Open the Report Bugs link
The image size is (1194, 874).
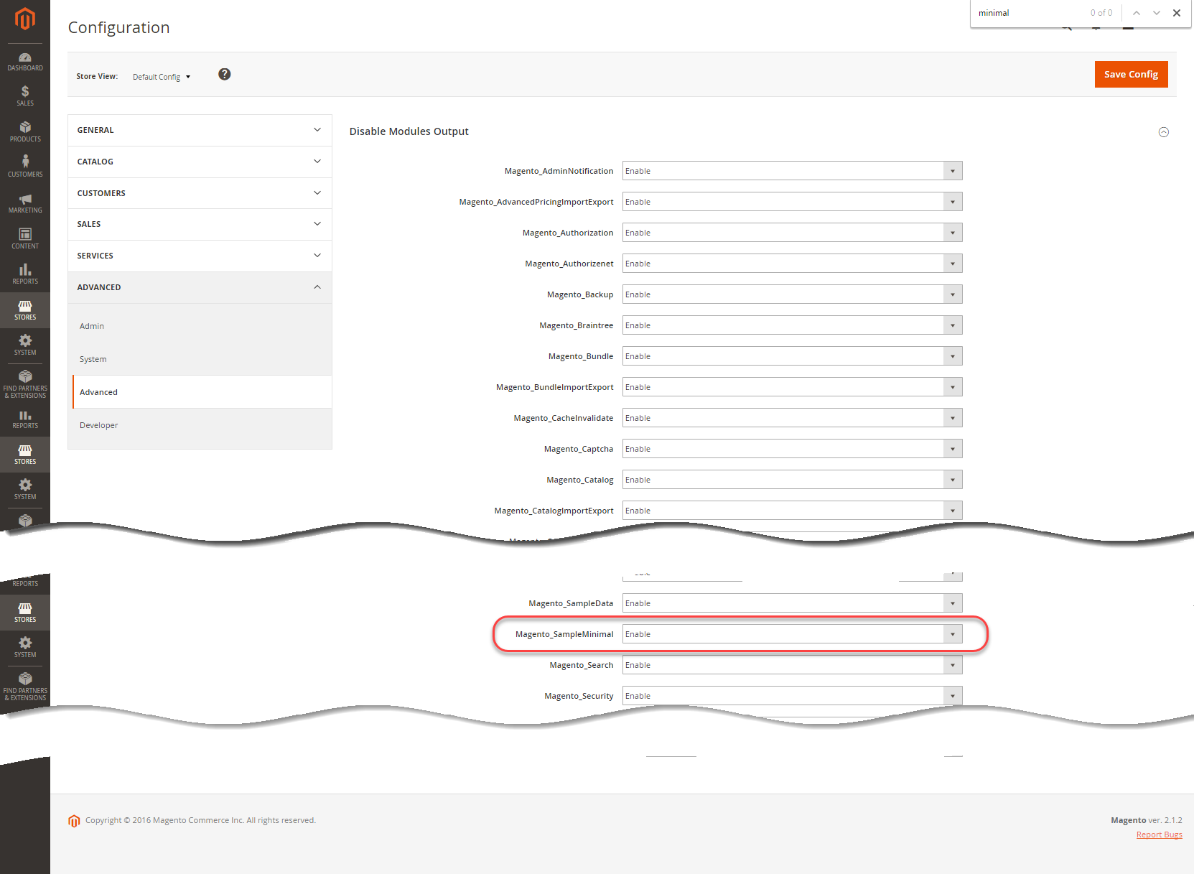[1159, 835]
